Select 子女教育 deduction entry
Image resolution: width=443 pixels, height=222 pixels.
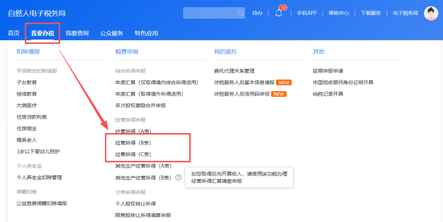coord(27,82)
